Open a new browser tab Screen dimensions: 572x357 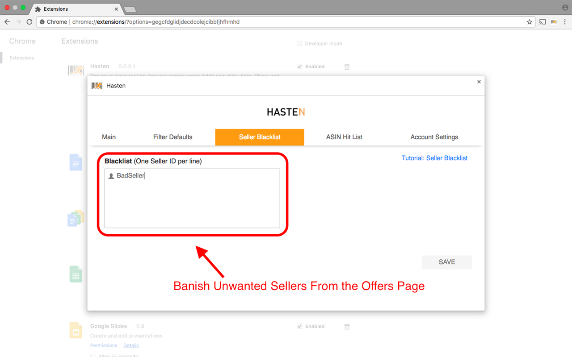tap(130, 9)
